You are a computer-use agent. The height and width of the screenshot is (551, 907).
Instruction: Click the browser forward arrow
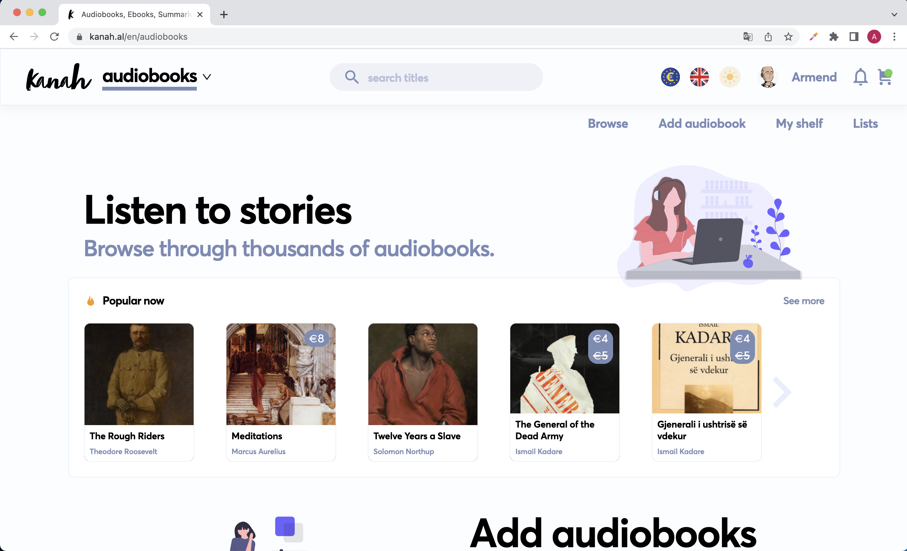(x=34, y=37)
